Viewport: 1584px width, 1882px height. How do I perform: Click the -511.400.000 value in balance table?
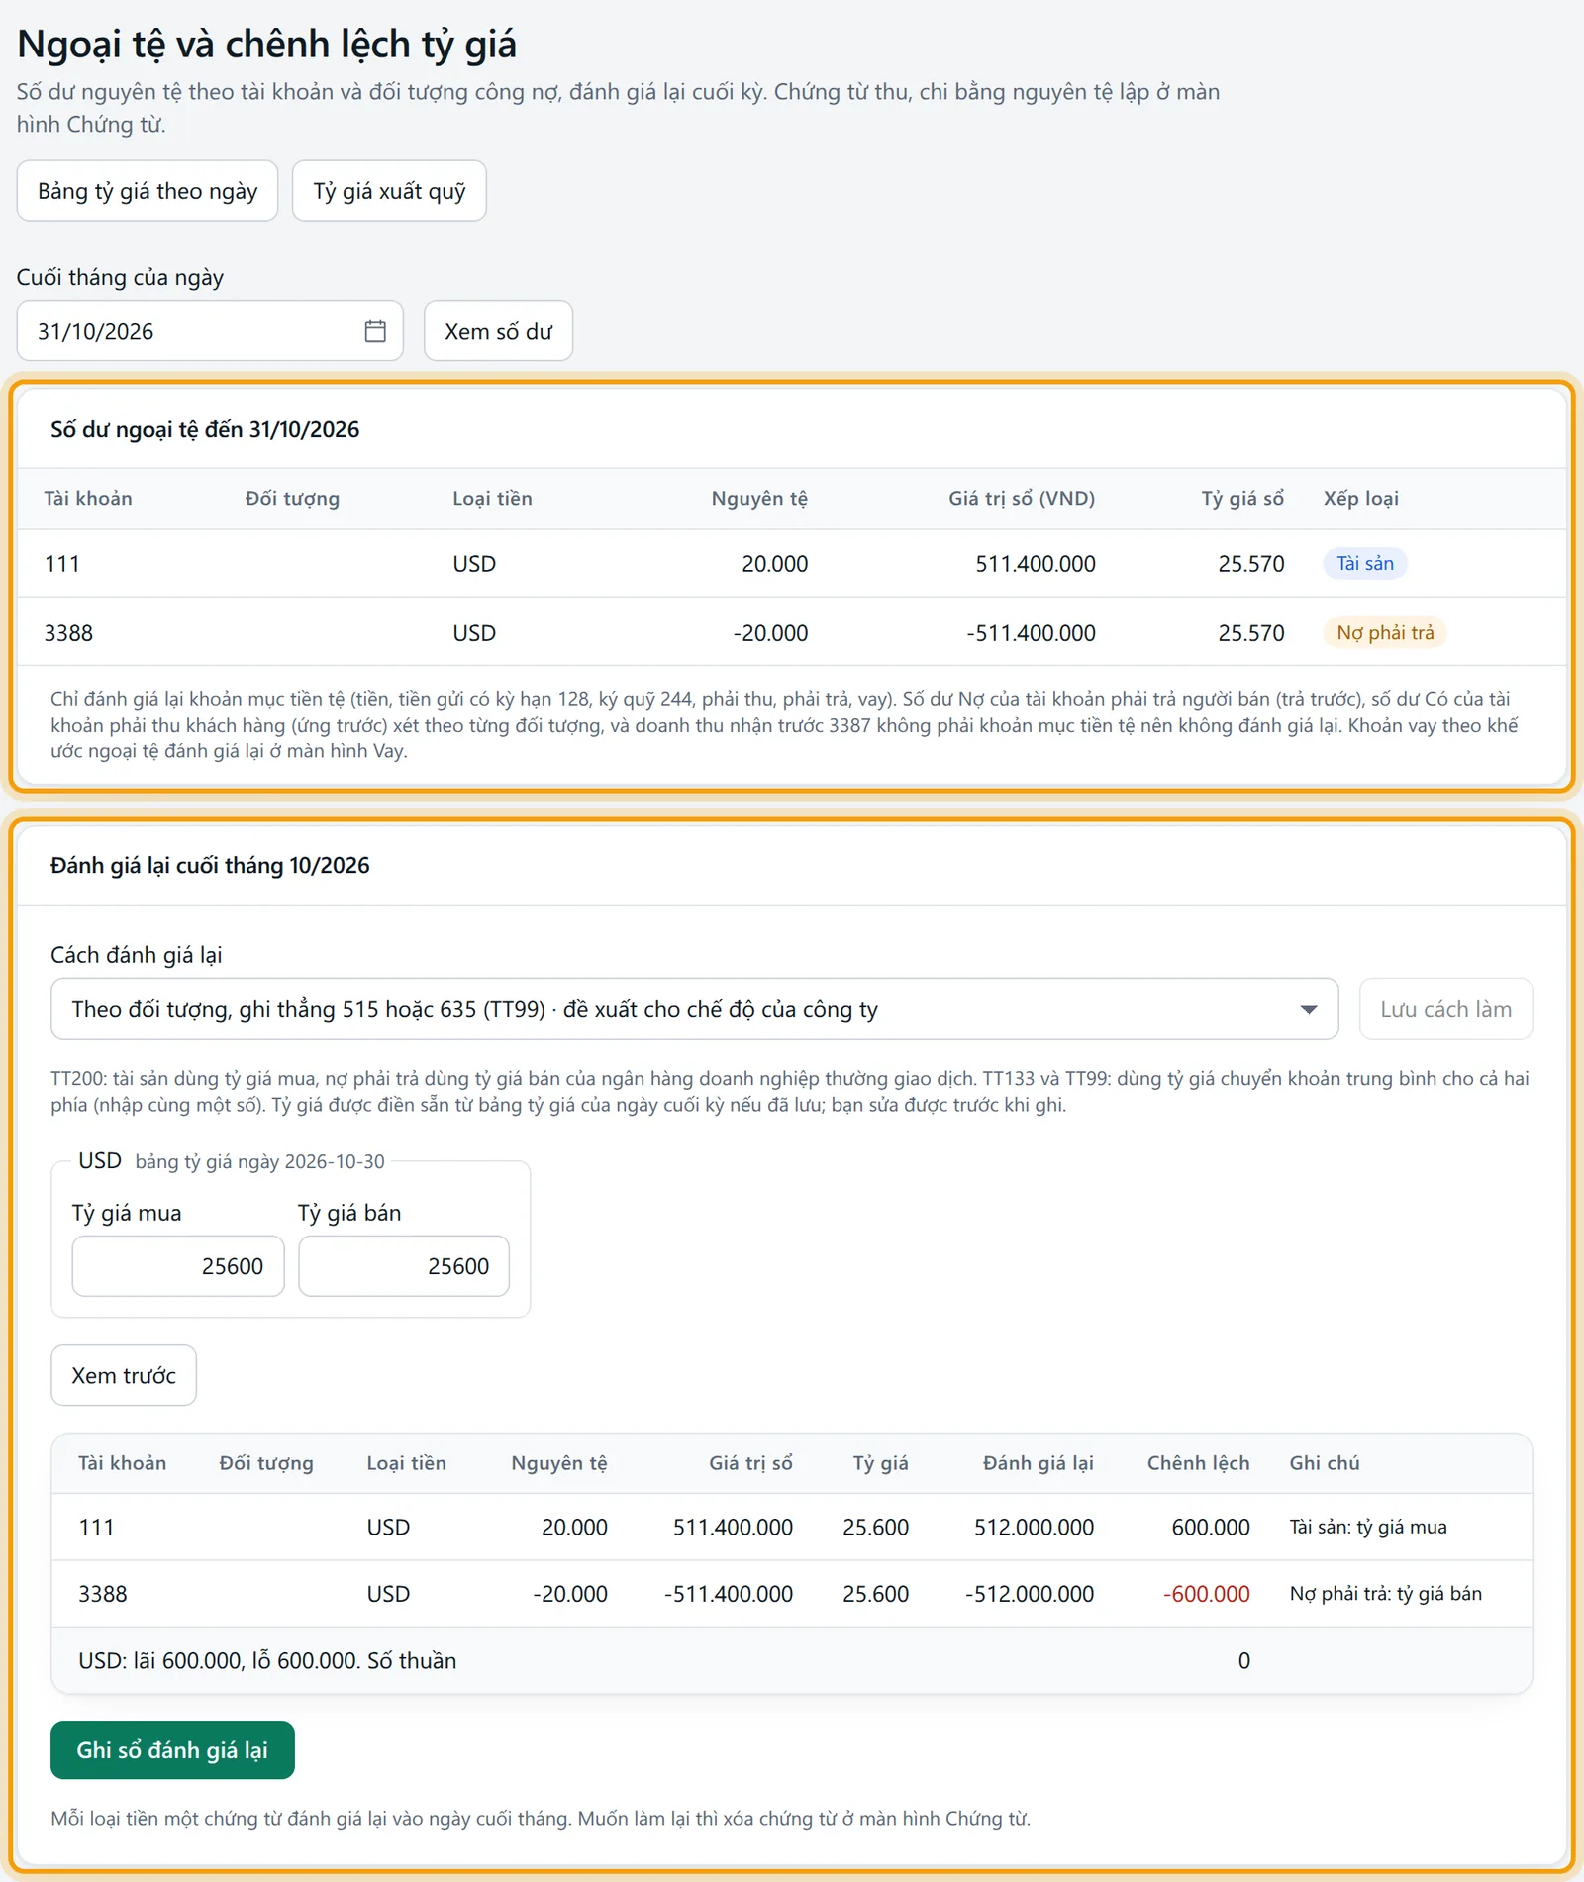pyautogui.click(x=1031, y=633)
